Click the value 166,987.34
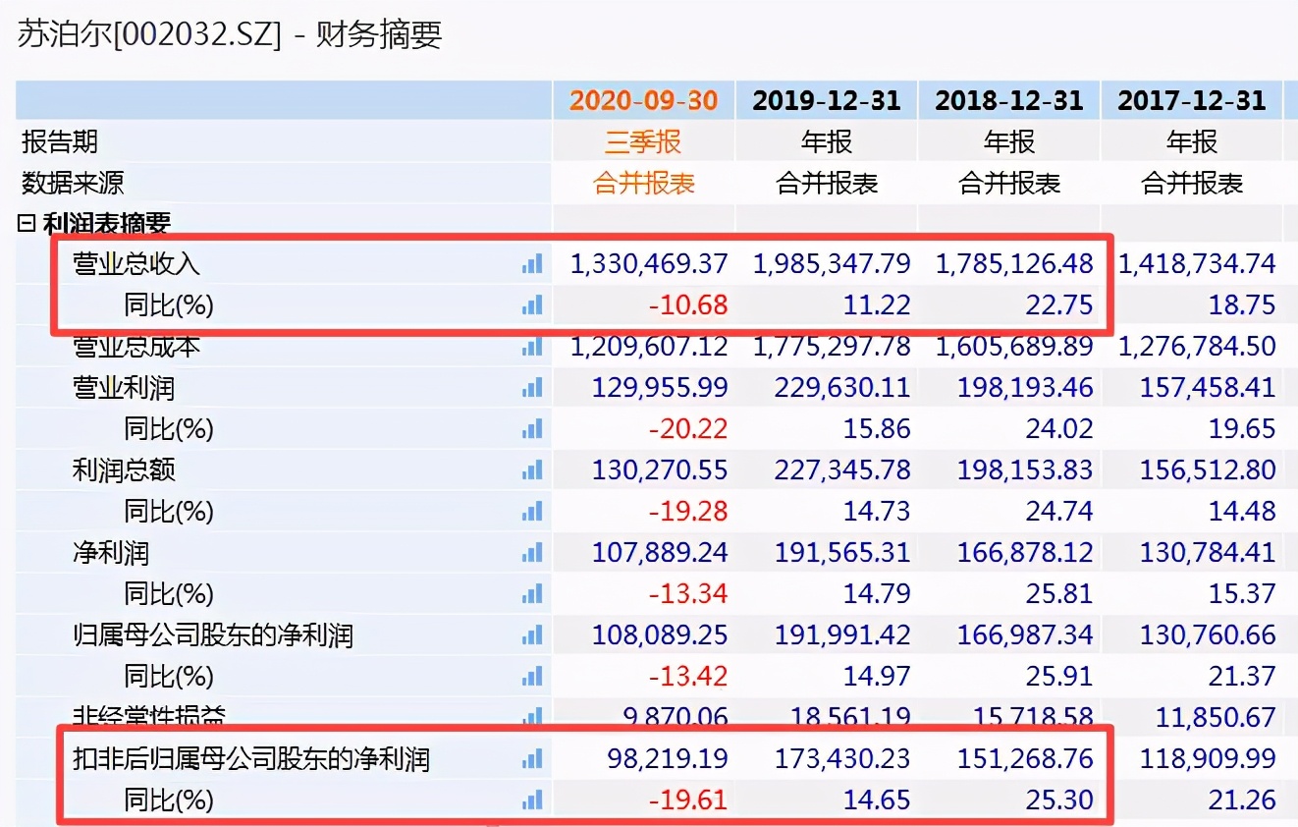The image size is (1298, 827). tap(1025, 635)
